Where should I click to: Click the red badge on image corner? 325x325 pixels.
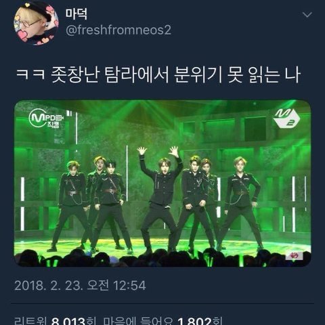point(294,256)
